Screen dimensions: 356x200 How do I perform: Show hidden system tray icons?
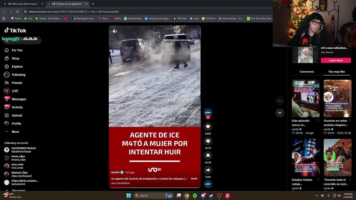[x=317, y=196]
